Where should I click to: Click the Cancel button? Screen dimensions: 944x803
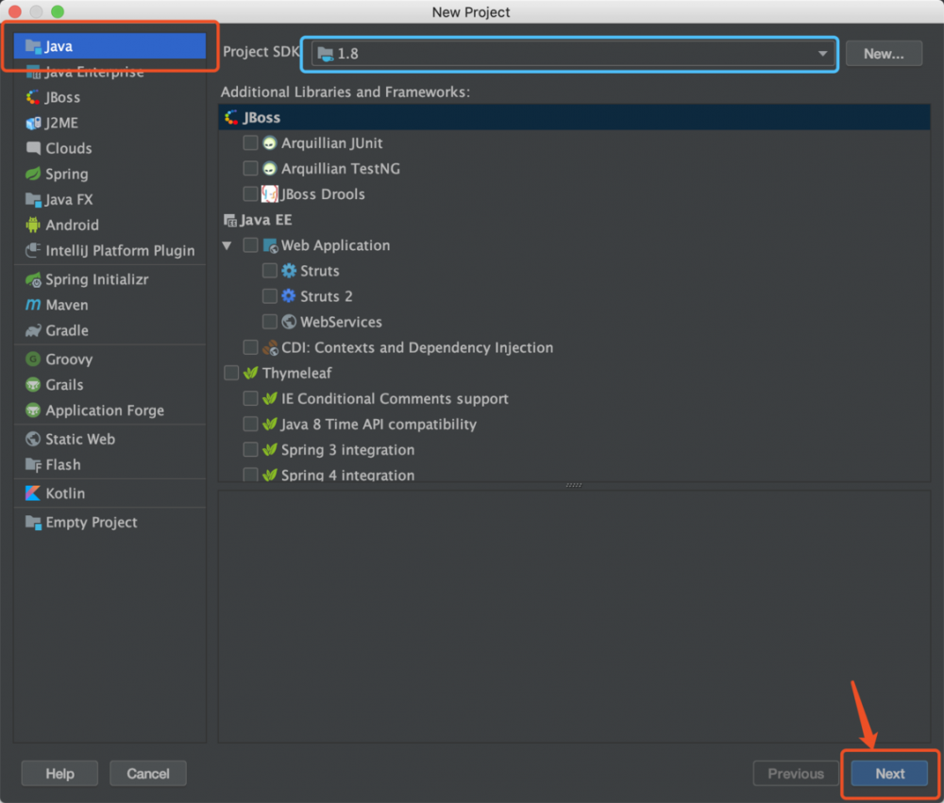(148, 774)
